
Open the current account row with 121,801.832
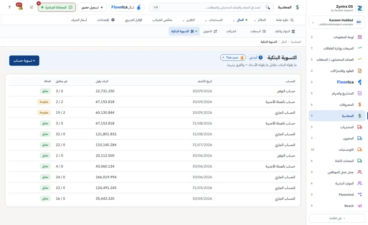pyautogui.click(x=153, y=134)
